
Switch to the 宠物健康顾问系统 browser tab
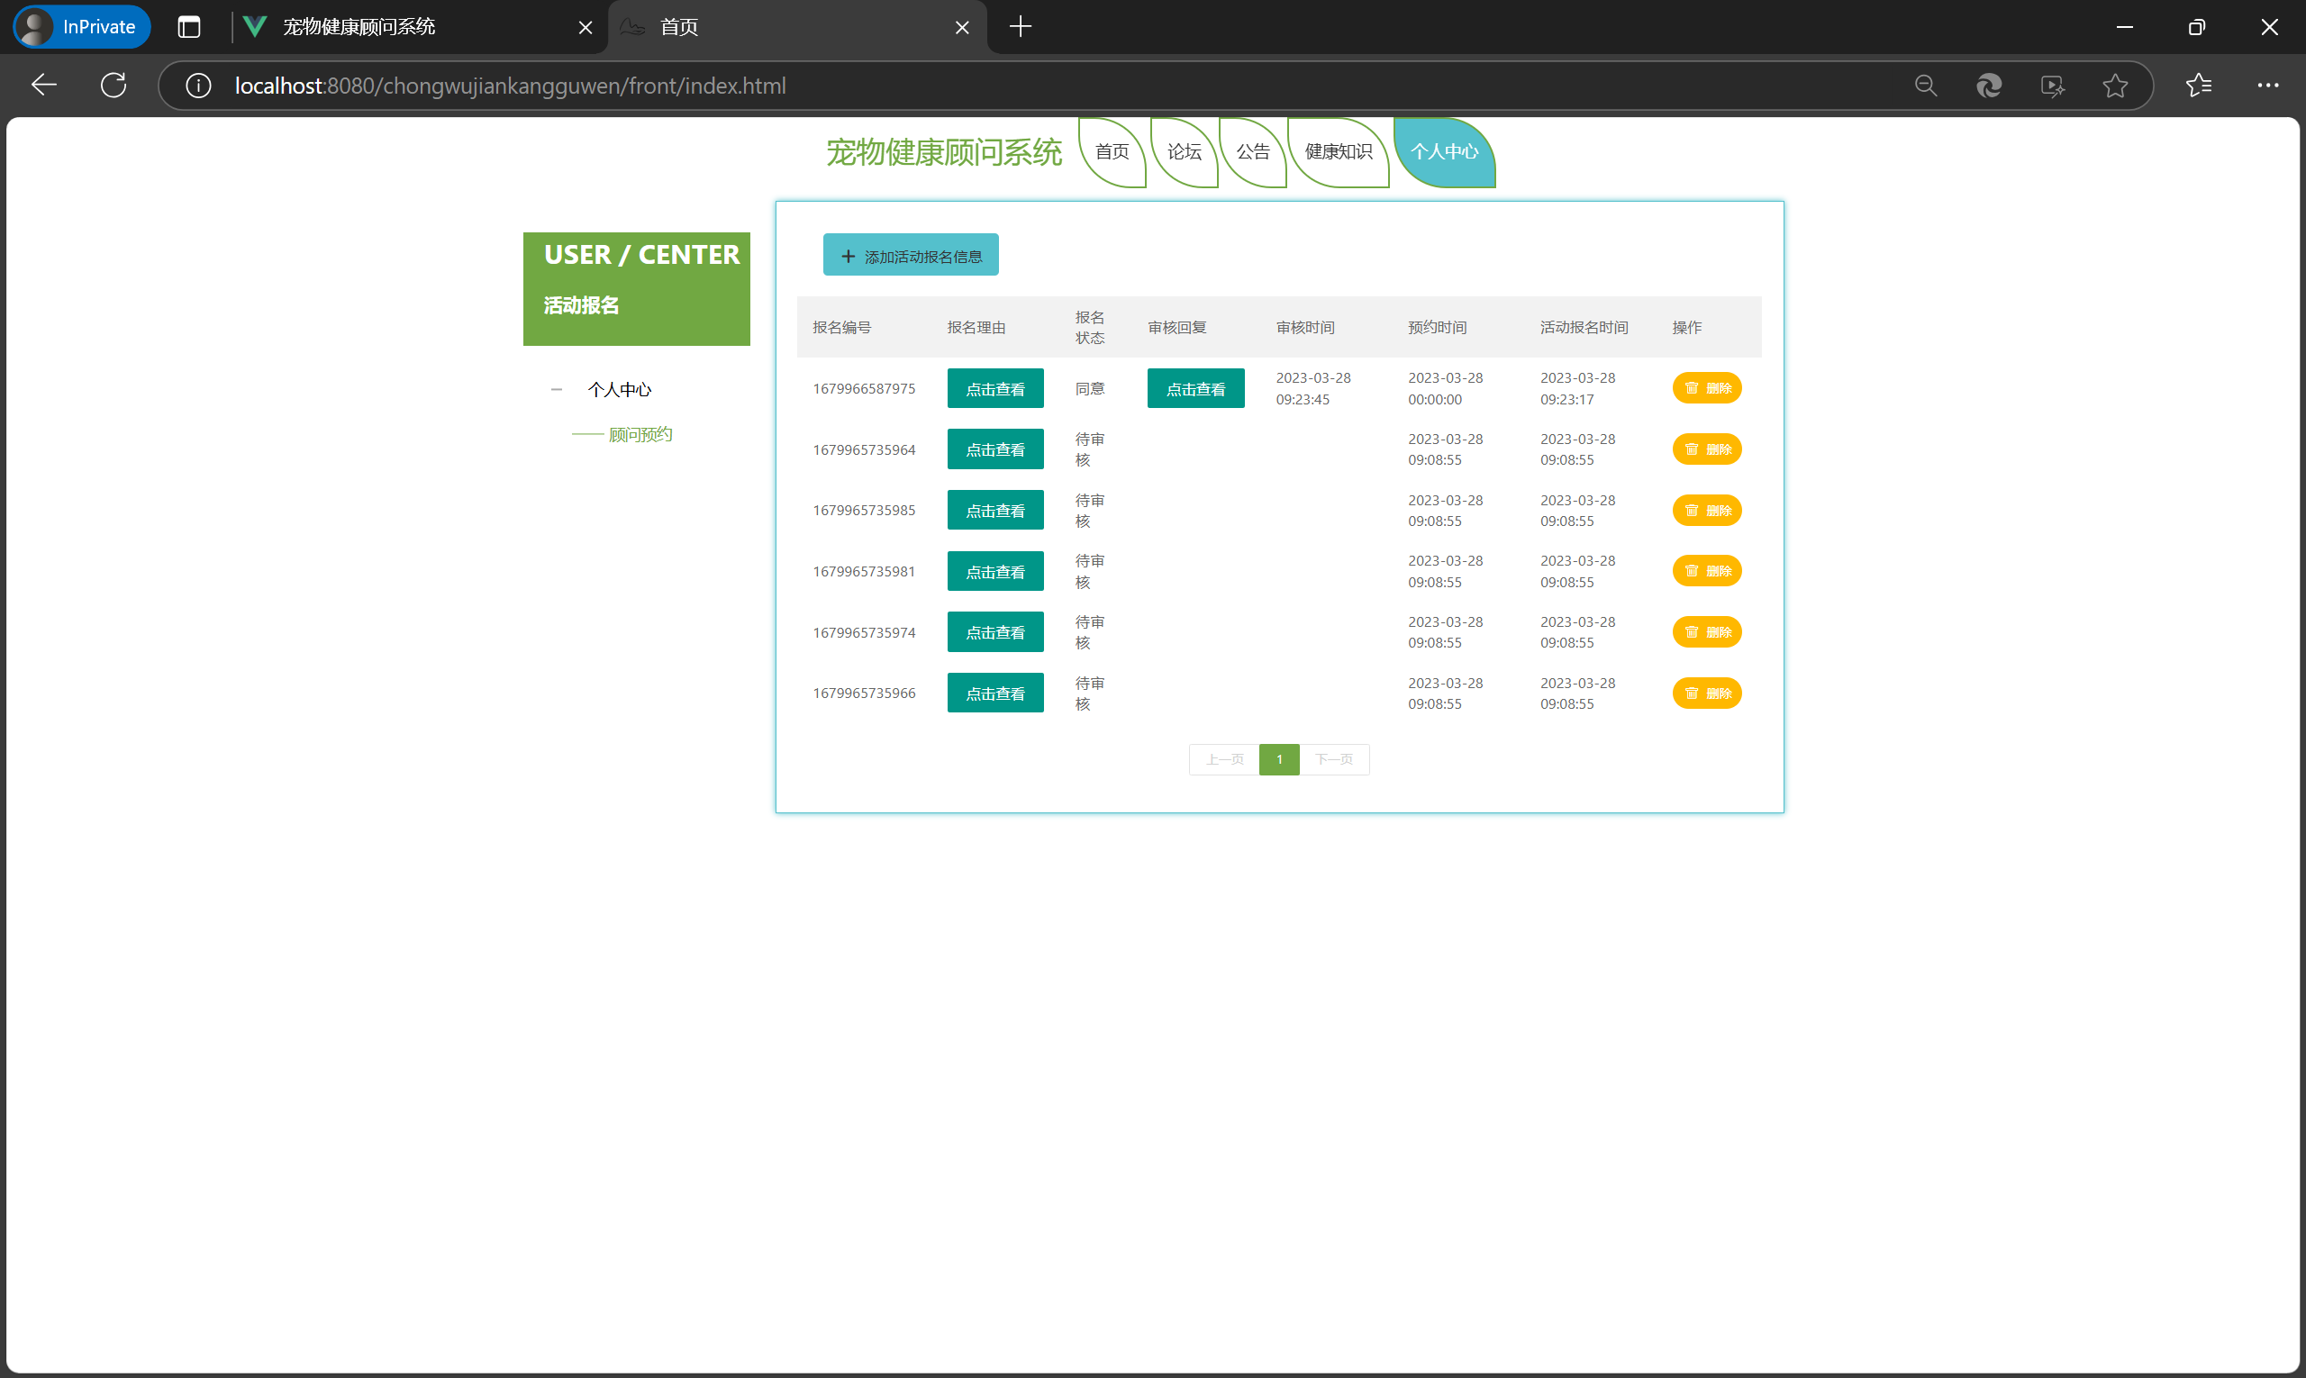pos(358,27)
